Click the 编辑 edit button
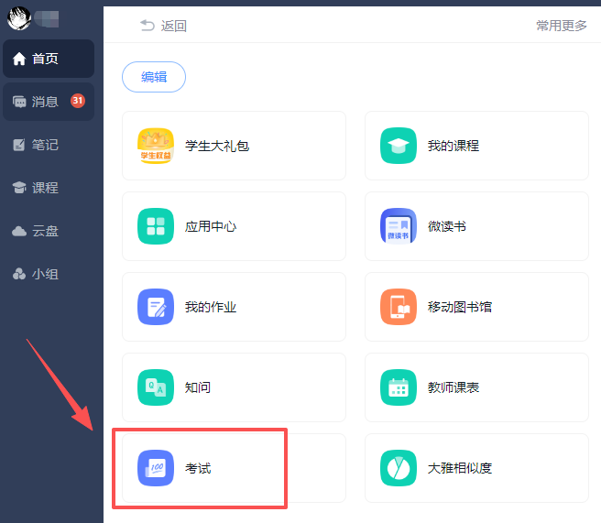Viewport: 601px width, 523px height. (x=154, y=77)
